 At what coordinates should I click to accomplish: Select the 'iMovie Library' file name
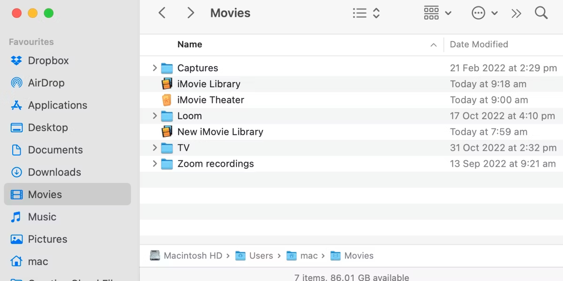coord(209,84)
